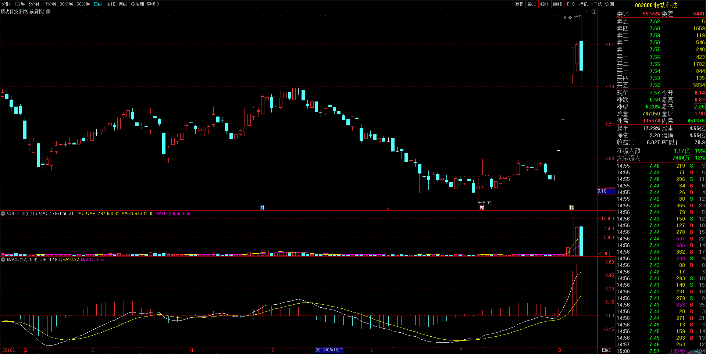
Task: Select the 60分钟 period tab
Action: 83,4
